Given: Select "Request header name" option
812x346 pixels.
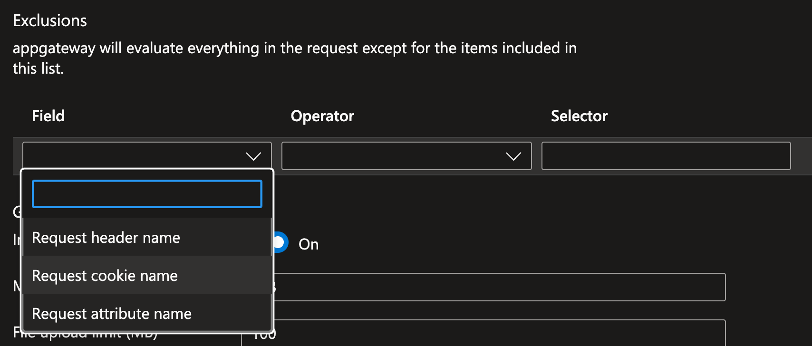Looking at the screenshot, I should point(106,238).
